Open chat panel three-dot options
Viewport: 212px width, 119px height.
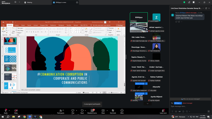[203, 8]
